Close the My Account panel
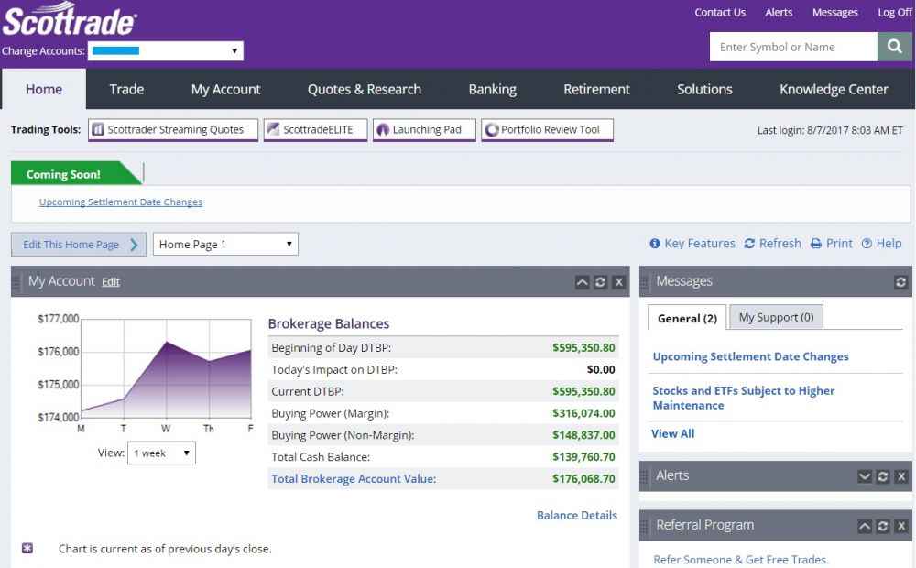Image resolution: width=916 pixels, height=568 pixels. tap(619, 282)
